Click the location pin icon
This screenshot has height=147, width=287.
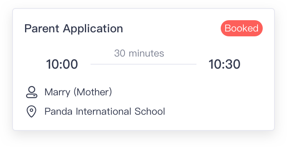32,111
